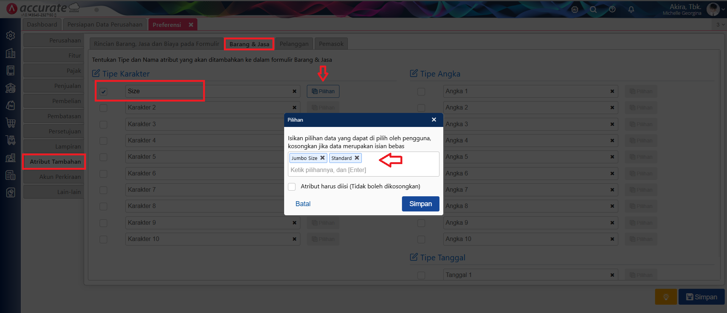Click the help question mark icon
The width and height of the screenshot is (727, 313).
coord(612,9)
